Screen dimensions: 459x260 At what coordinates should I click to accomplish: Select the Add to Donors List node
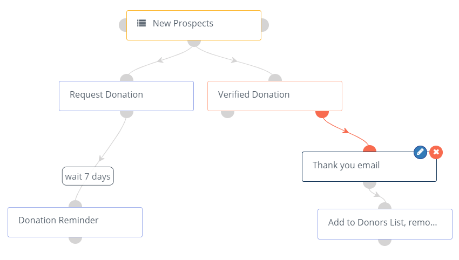click(384, 223)
